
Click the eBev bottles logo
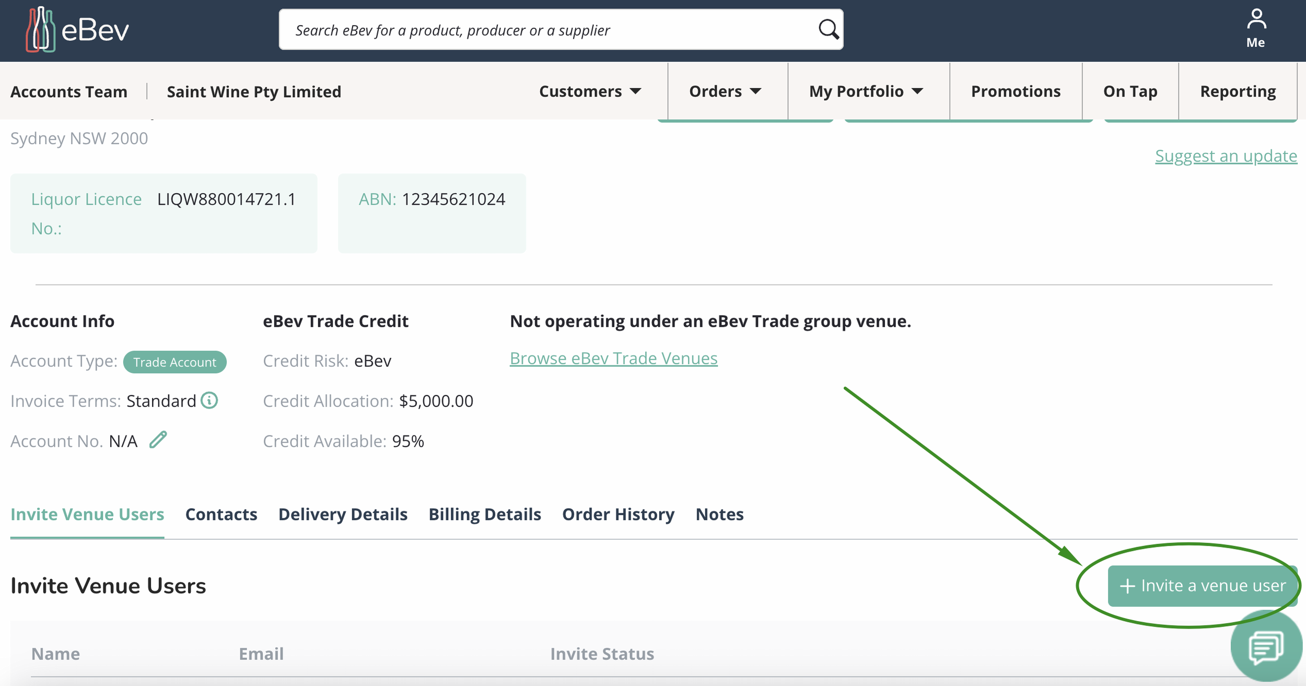pyautogui.click(x=41, y=30)
